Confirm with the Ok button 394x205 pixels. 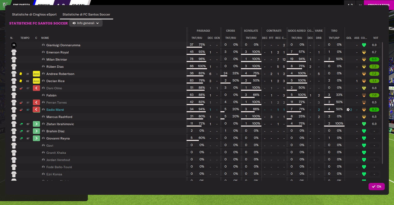[x=376, y=187]
